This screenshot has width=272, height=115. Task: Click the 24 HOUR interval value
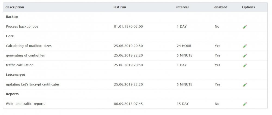pyautogui.click(x=184, y=46)
